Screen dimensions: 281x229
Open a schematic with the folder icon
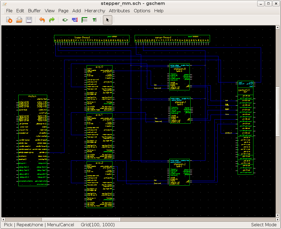(19, 20)
